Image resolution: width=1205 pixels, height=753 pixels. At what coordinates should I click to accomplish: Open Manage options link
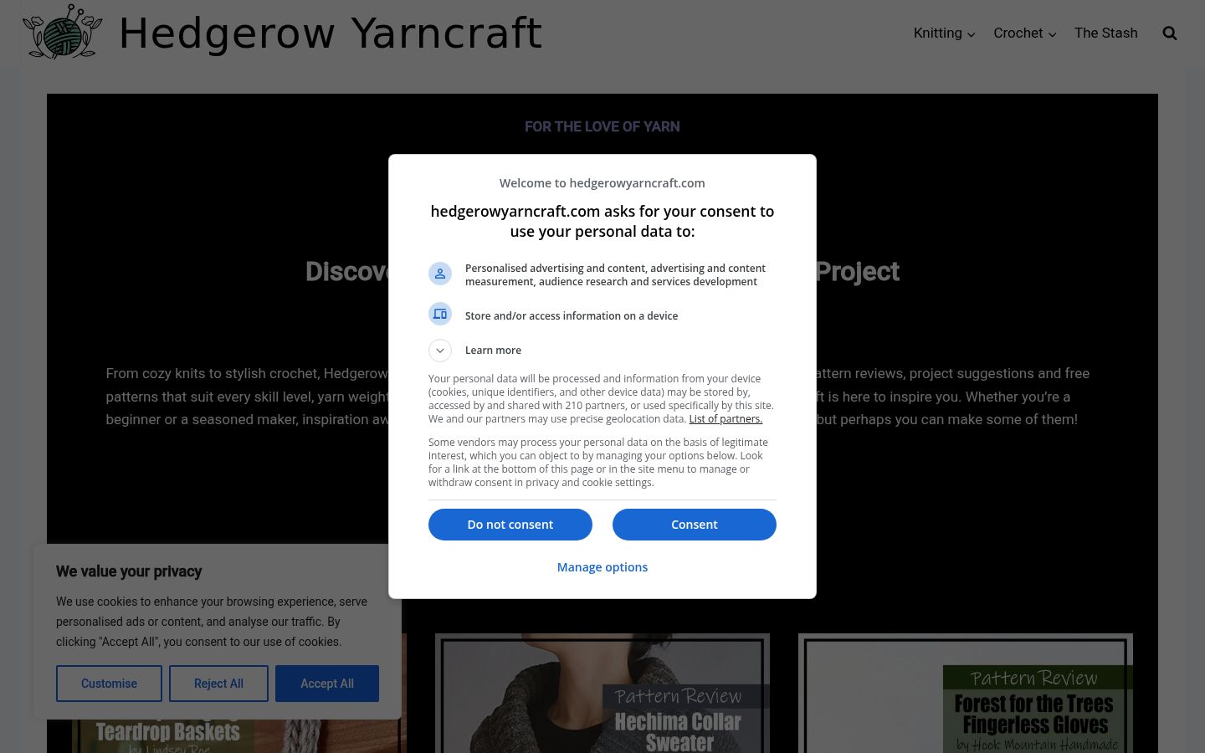(x=602, y=567)
